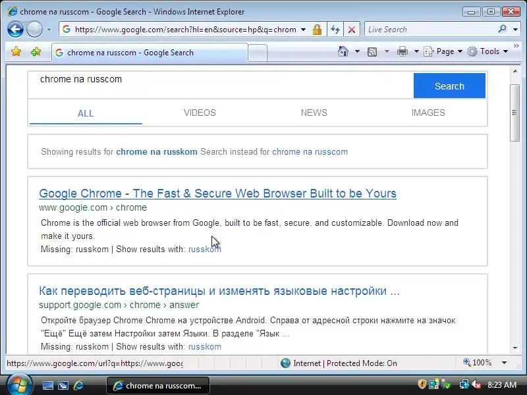This screenshot has height=395, width=527.
Task: Search instead for 'chrome na russcom' link
Action: (x=310, y=152)
